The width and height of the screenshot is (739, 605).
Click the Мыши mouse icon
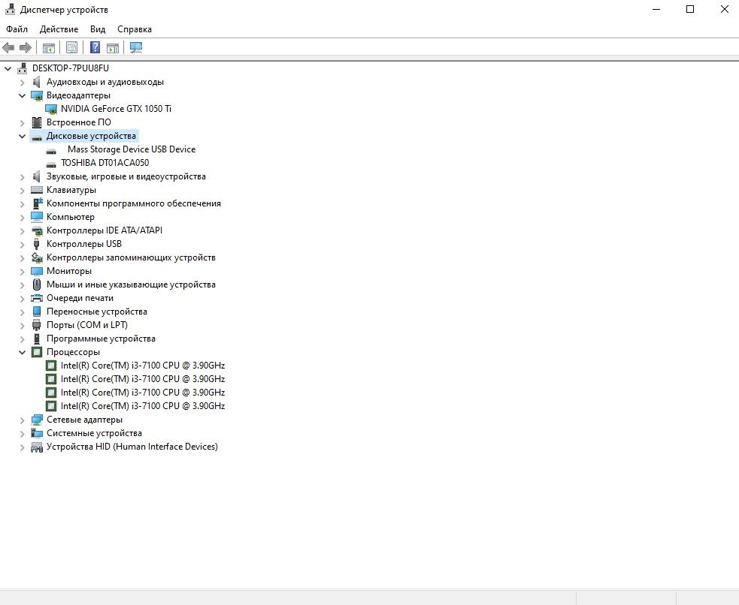pos(37,284)
